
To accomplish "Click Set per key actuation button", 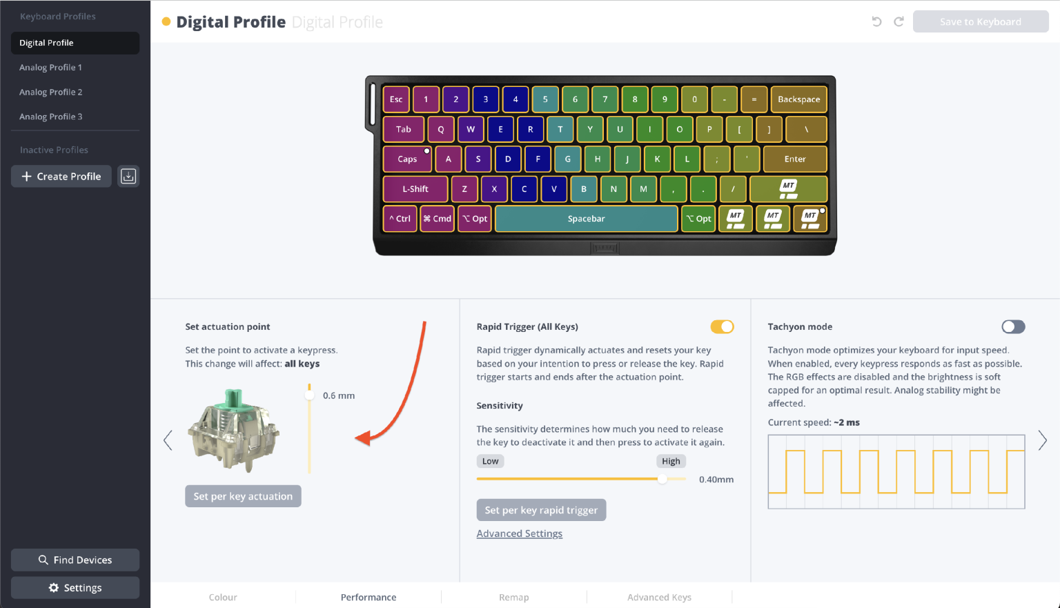I will coord(243,496).
